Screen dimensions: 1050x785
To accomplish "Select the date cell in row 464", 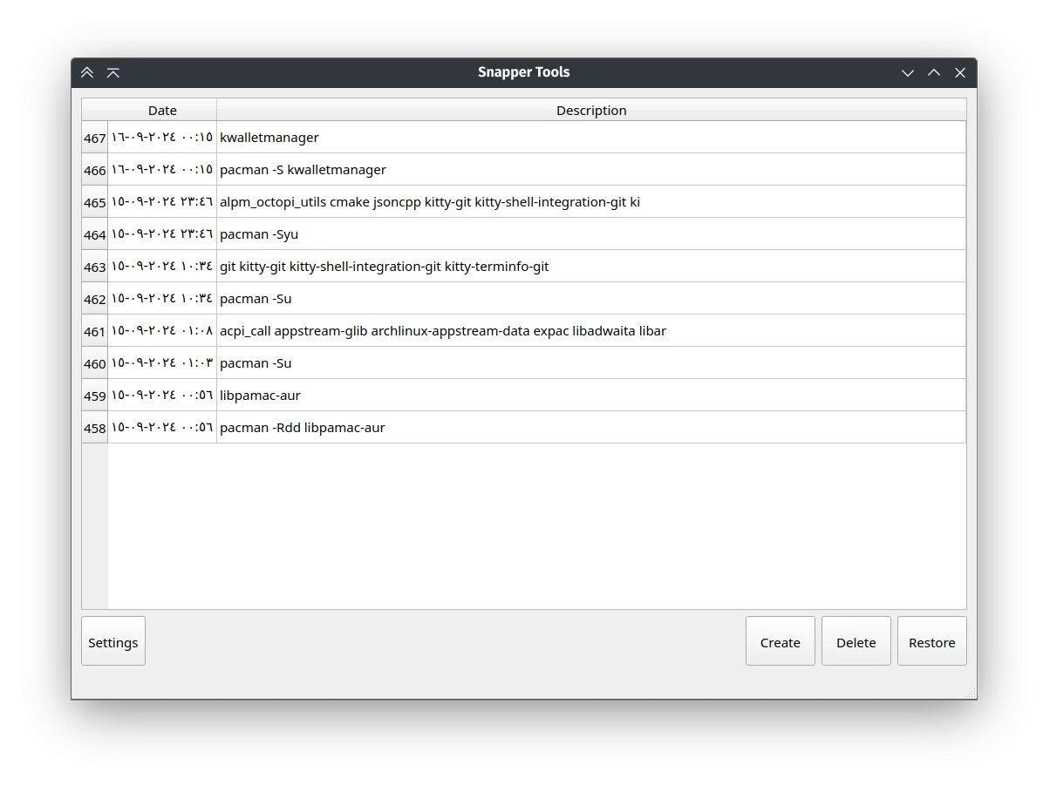I will coord(162,234).
